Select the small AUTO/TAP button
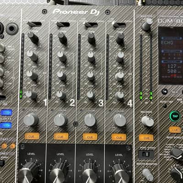Viewport: 183px width, 183px height. click(x=165, y=106)
